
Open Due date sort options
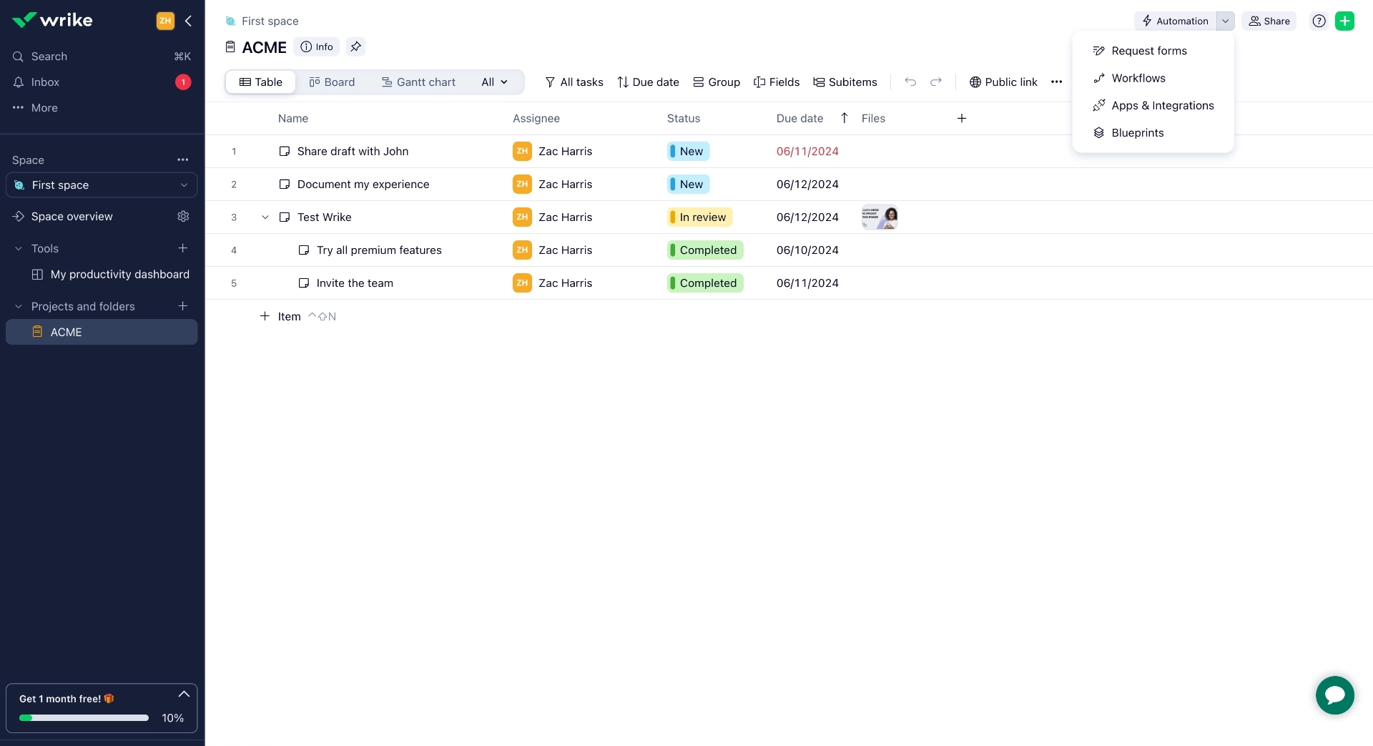[649, 82]
